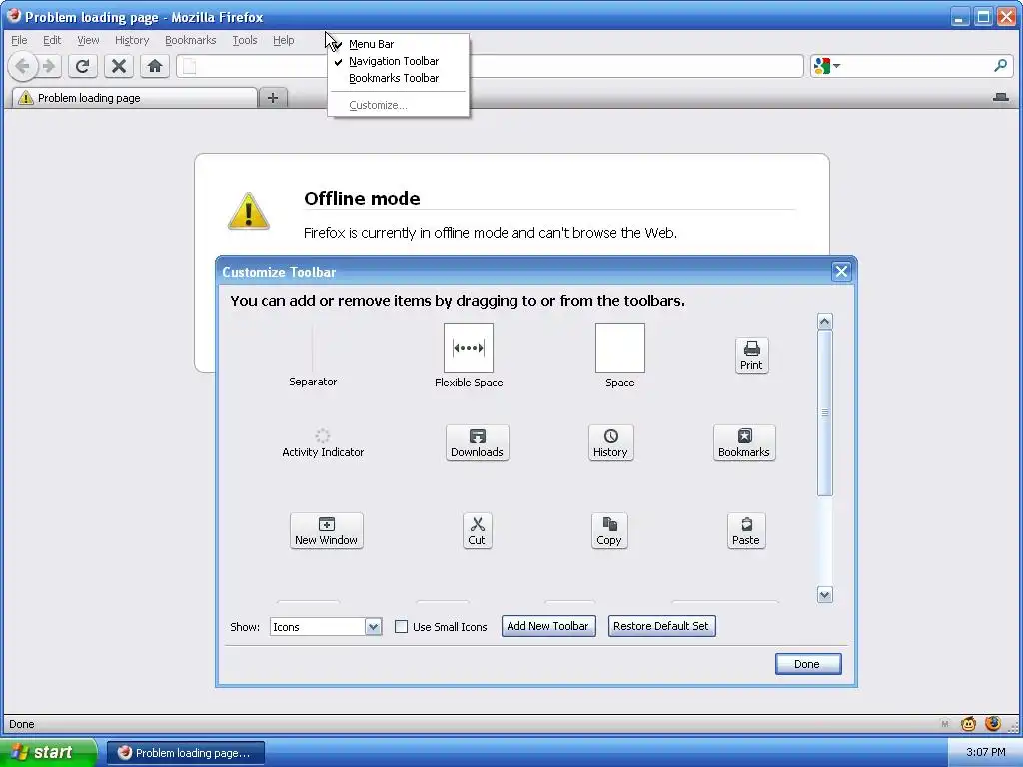Select the Space toolbar item
The width and height of the screenshot is (1023, 767).
619,356
